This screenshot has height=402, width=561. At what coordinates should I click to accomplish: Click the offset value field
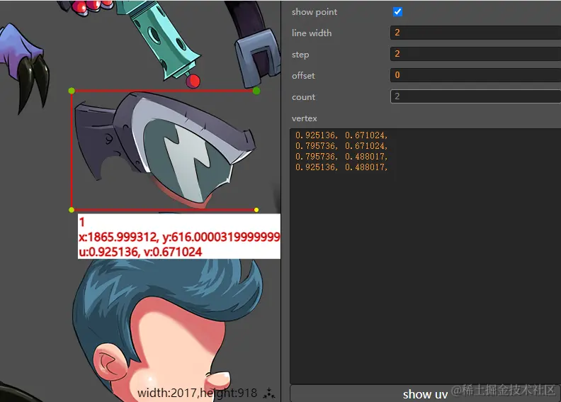click(475, 75)
